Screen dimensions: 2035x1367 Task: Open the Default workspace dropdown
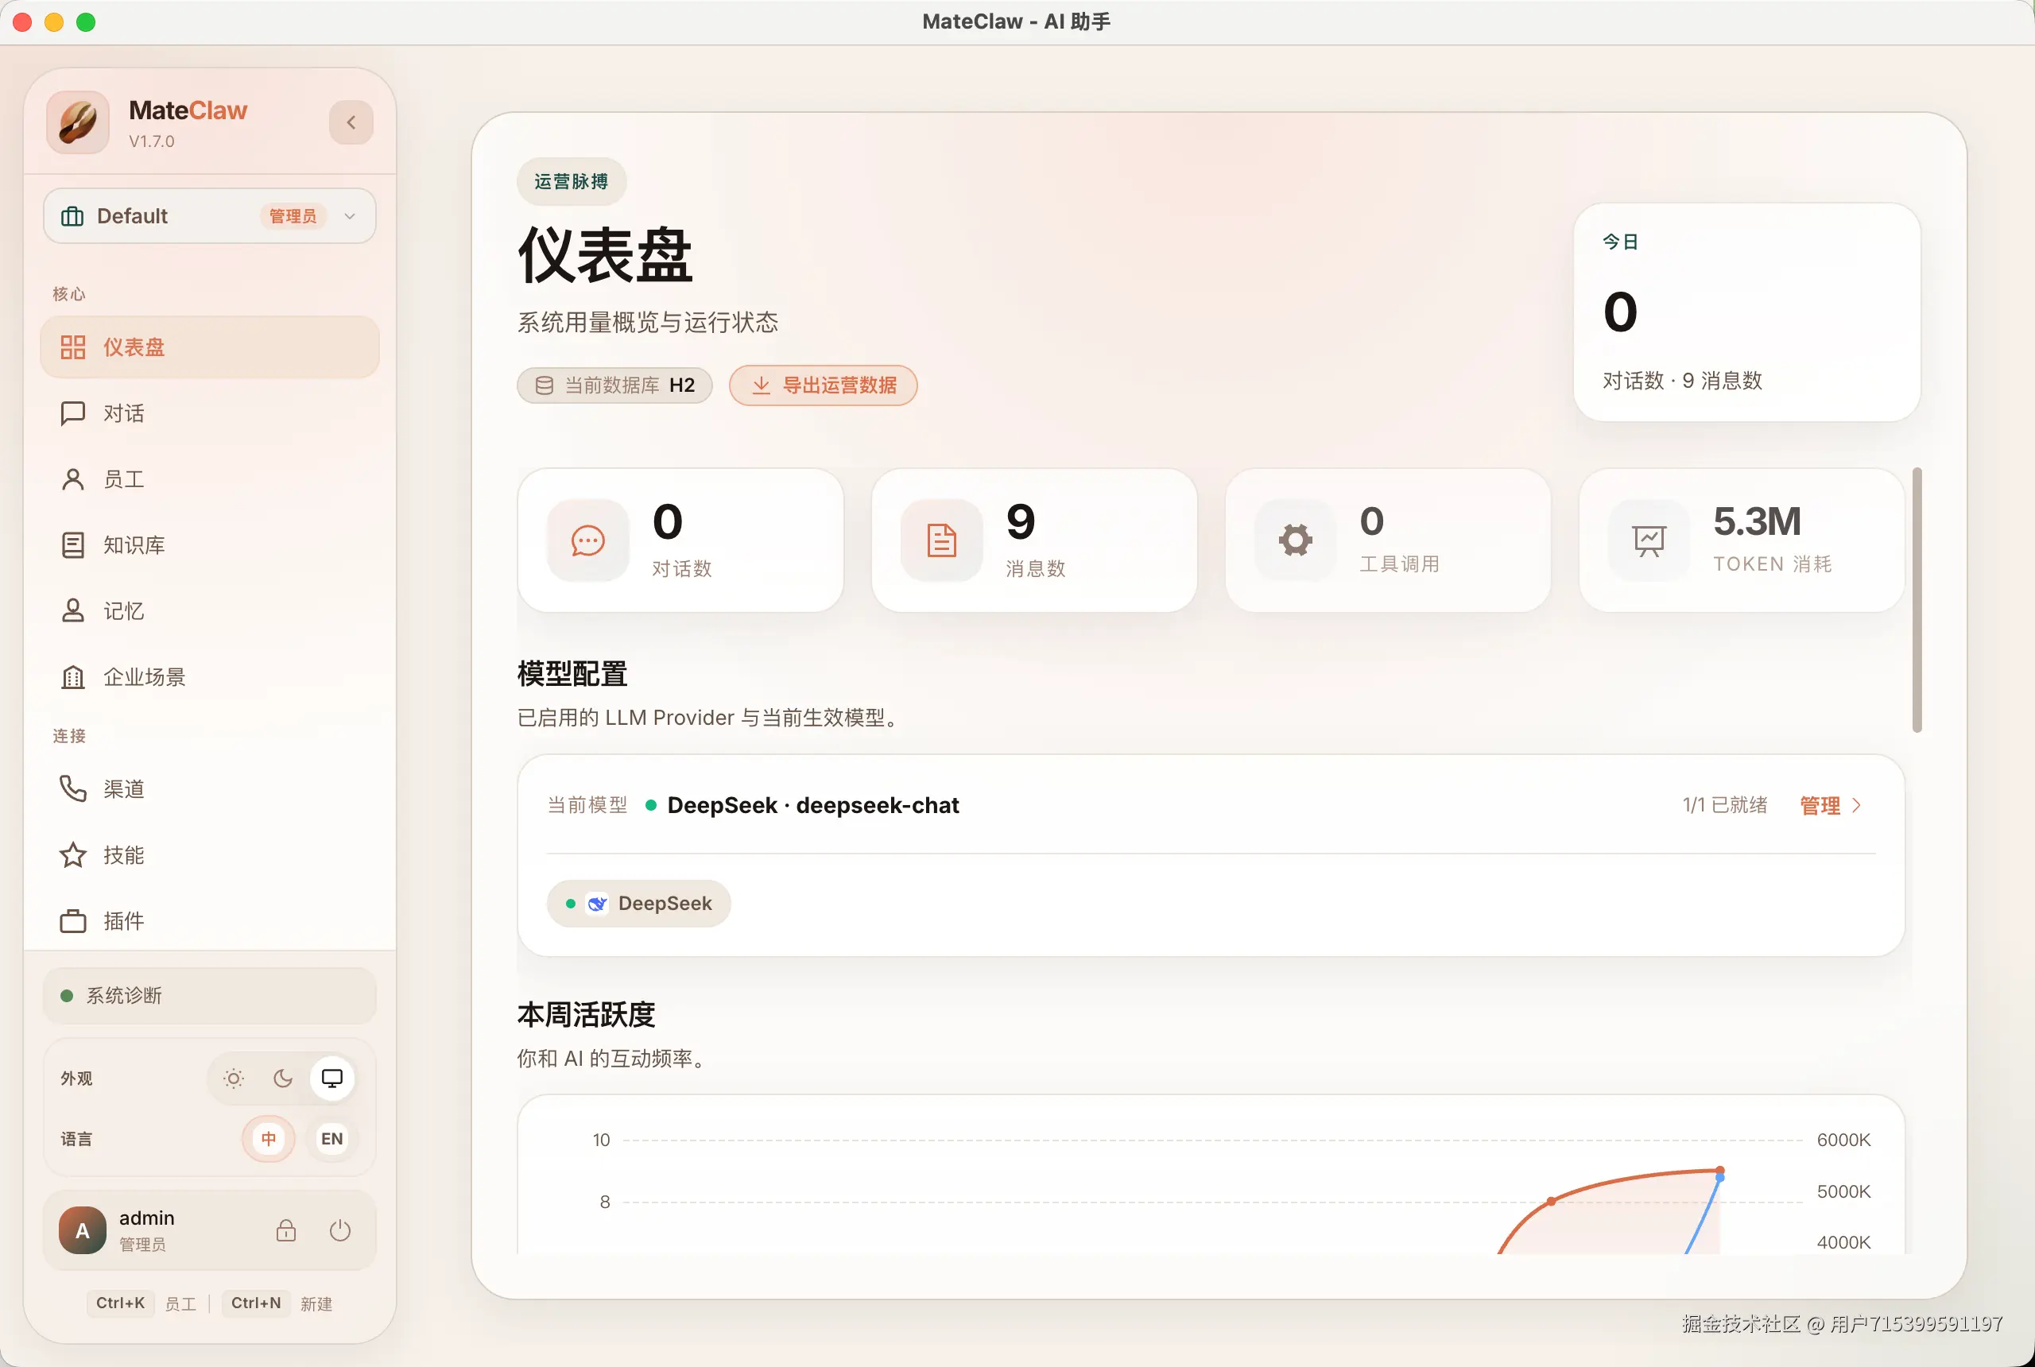(209, 216)
